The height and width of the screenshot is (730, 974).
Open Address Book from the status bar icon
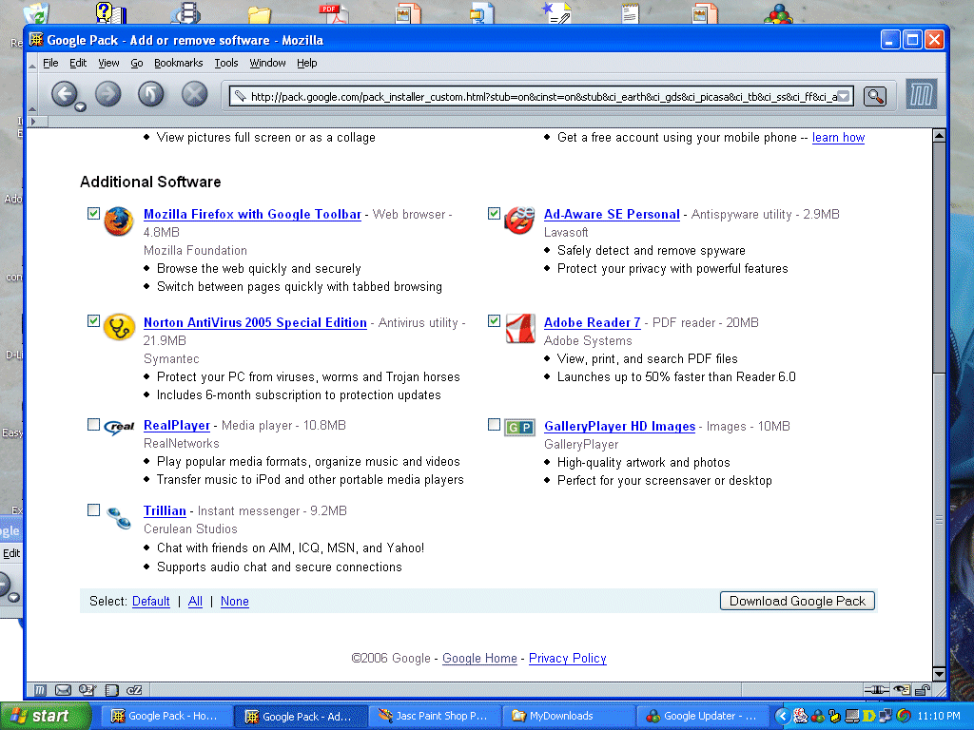(112, 690)
